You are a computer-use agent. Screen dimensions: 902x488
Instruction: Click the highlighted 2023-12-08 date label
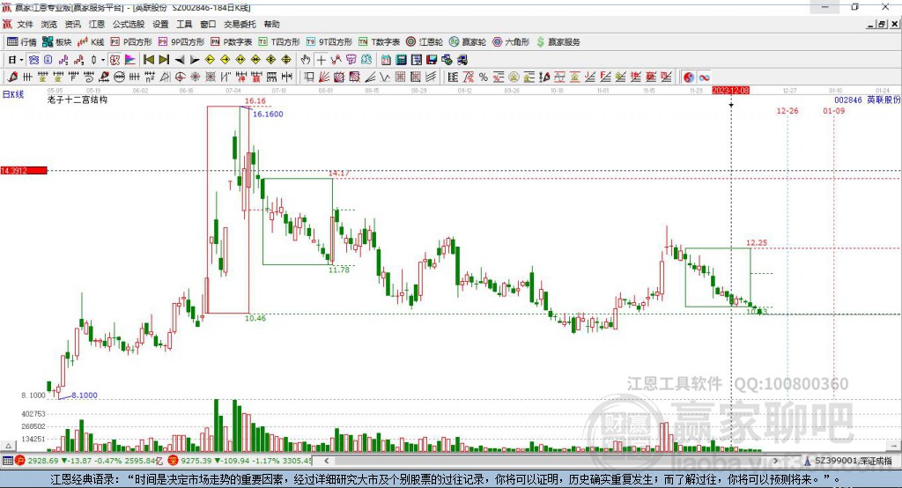(730, 91)
